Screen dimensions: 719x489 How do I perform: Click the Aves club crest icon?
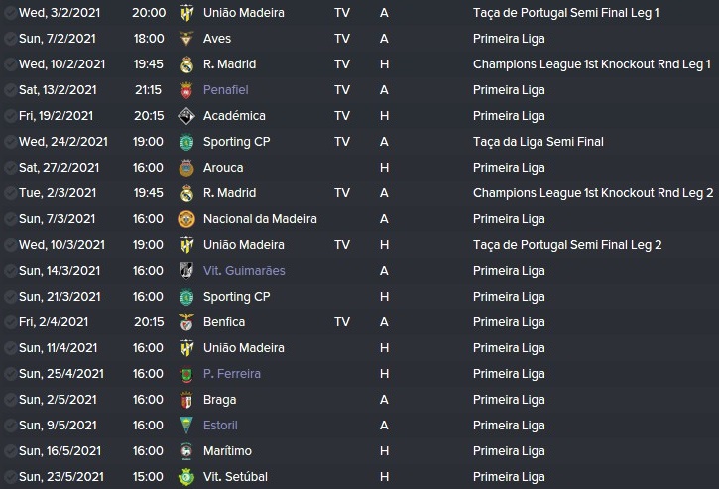click(x=186, y=39)
